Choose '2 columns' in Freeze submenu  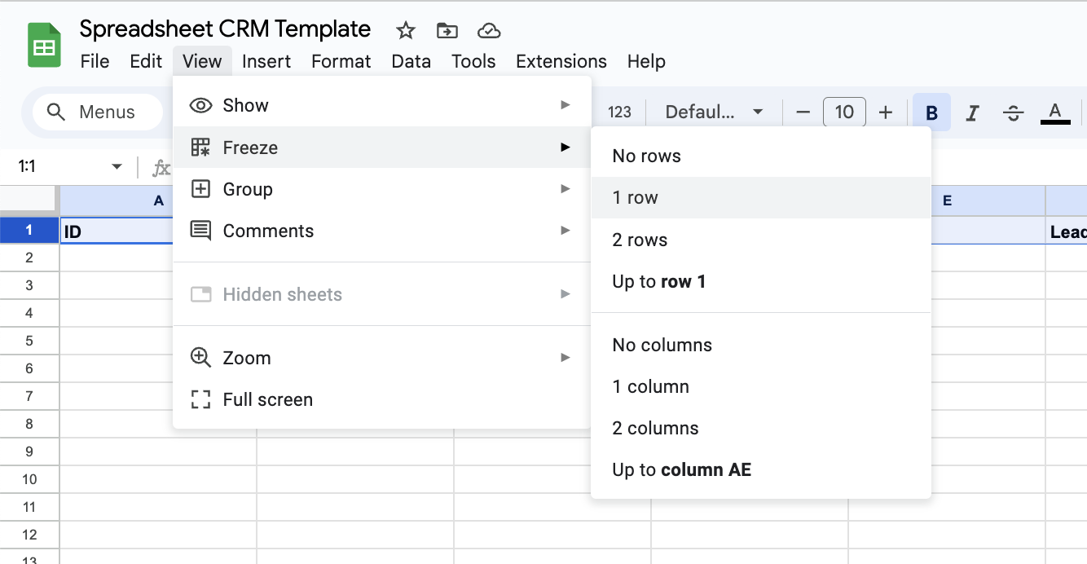pos(655,429)
